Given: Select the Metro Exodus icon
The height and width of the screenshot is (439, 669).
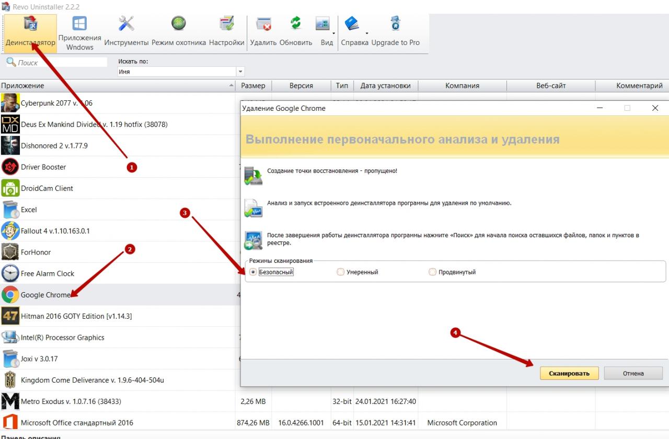Looking at the screenshot, I should [10, 401].
